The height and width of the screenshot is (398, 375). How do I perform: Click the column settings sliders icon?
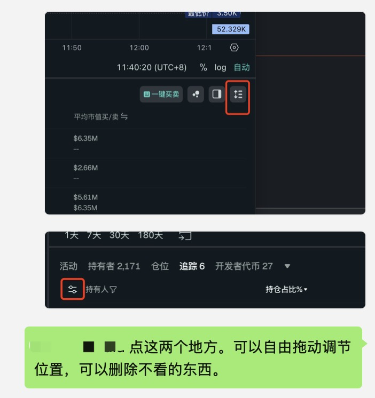[x=73, y=289]
